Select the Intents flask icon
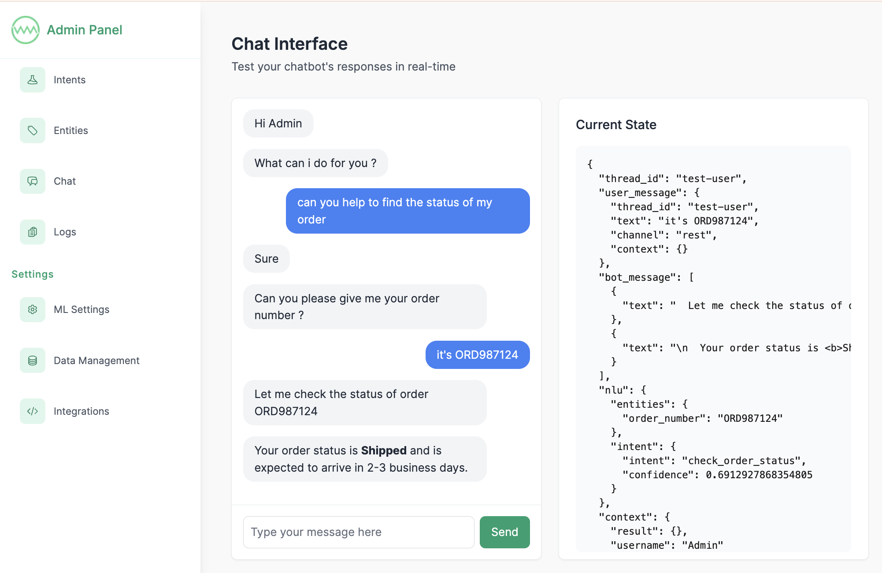882x573 pixels. (x=32, y=80)
